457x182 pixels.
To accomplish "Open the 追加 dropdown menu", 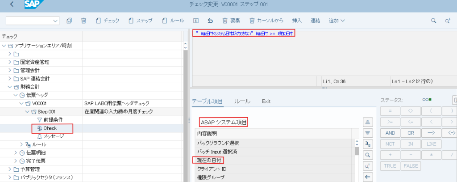I will pos(337,21).
